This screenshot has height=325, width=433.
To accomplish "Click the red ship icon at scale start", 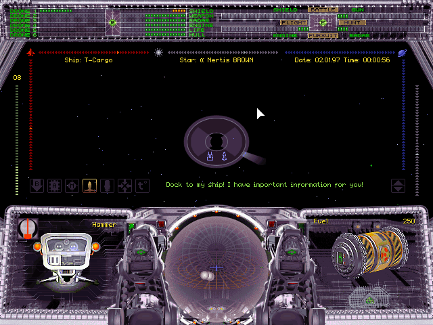I will pos(30,52).
